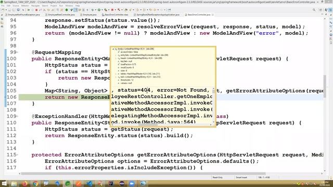Click line number 106 in gutter

[x=11, y=97]
